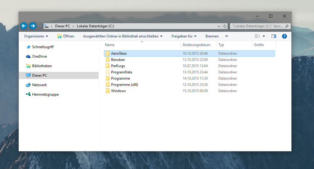Select the PerfLogs folder name
Viewport: 314px width, 169px height.
coord(118,66)
